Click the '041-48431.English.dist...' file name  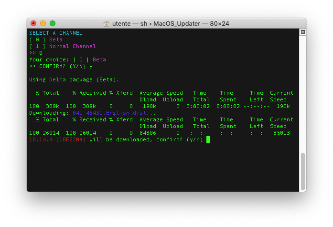(x=114, y=113)
